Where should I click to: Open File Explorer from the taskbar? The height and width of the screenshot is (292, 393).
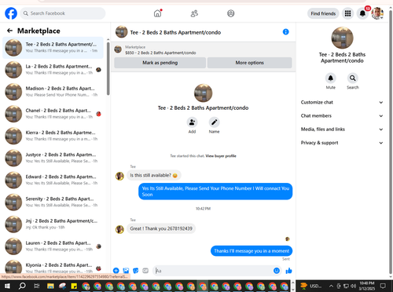[x=50, y=286]
